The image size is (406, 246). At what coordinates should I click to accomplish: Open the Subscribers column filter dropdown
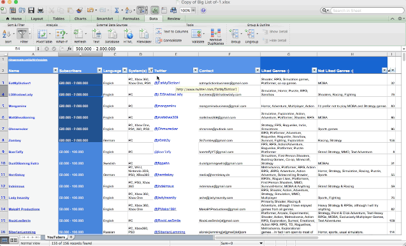point(99,71)
